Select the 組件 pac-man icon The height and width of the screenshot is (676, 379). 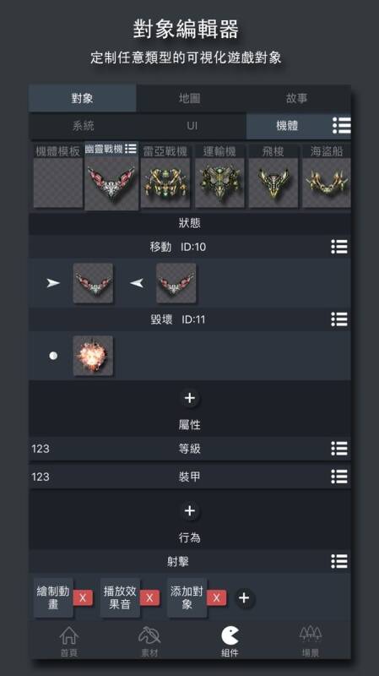[x=230, y=635]
